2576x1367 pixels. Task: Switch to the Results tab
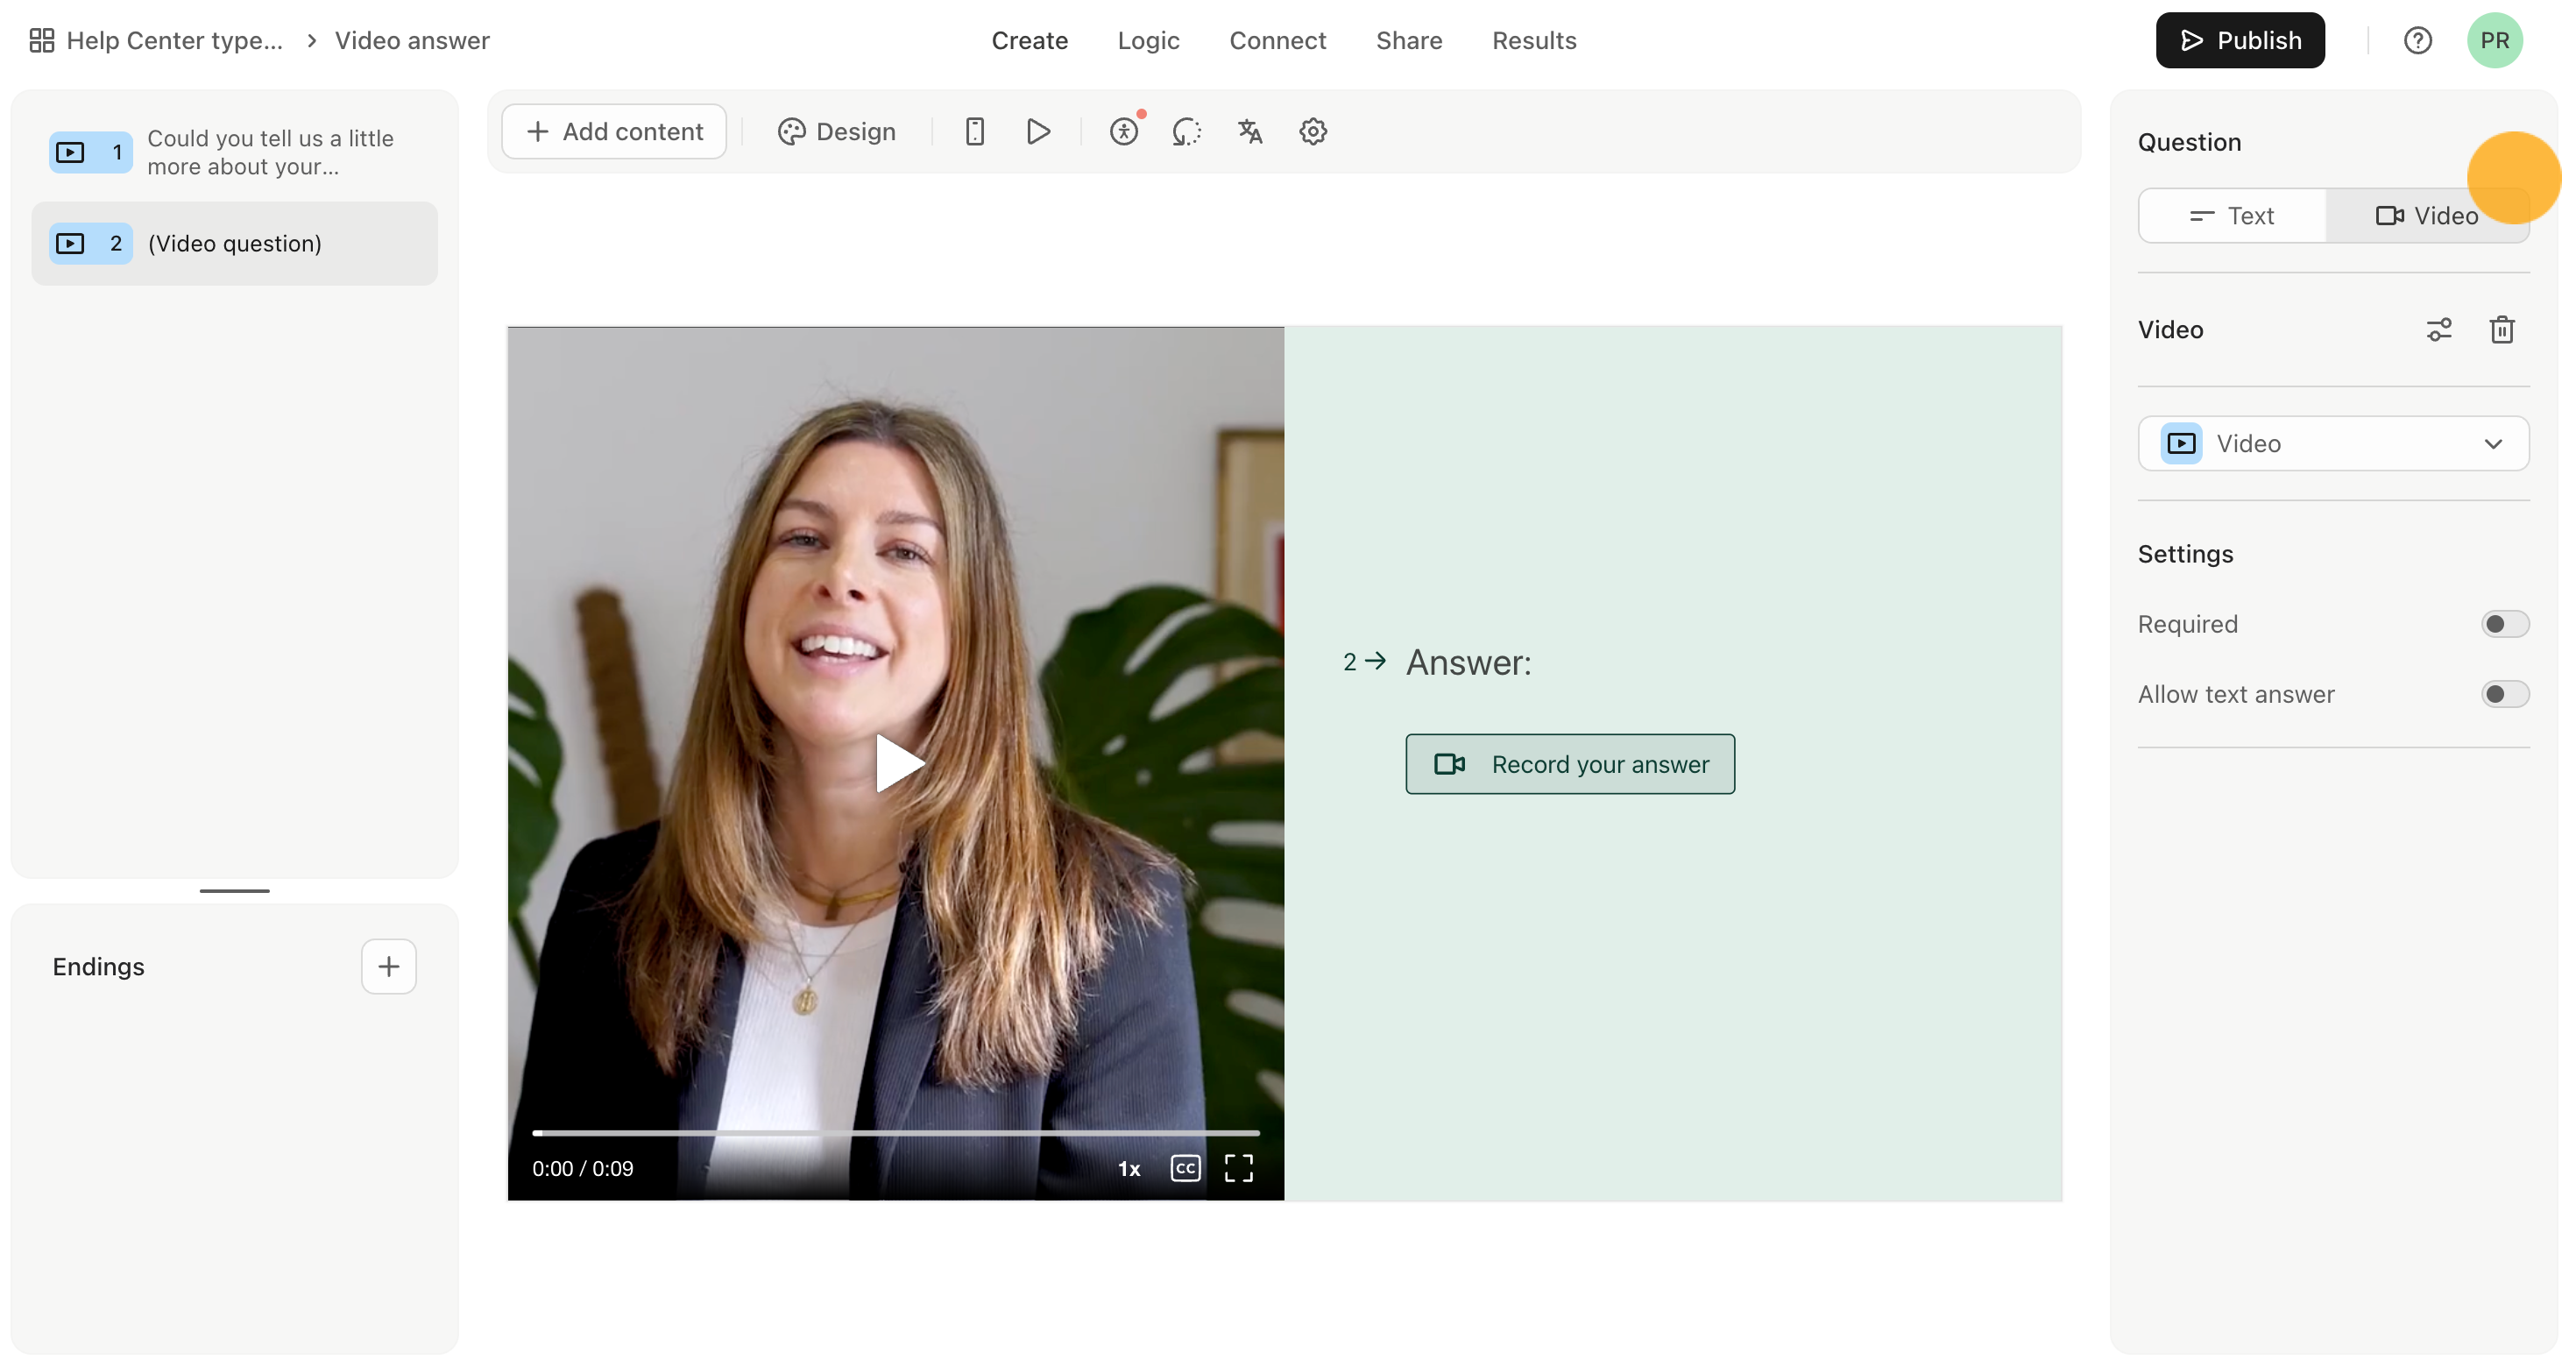(1534, 40)
